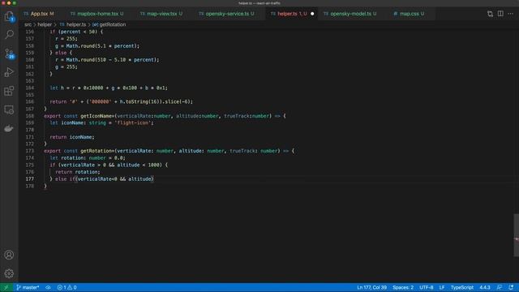
Task: Click the getIconName function name on line 168
Action: (96, 116)
